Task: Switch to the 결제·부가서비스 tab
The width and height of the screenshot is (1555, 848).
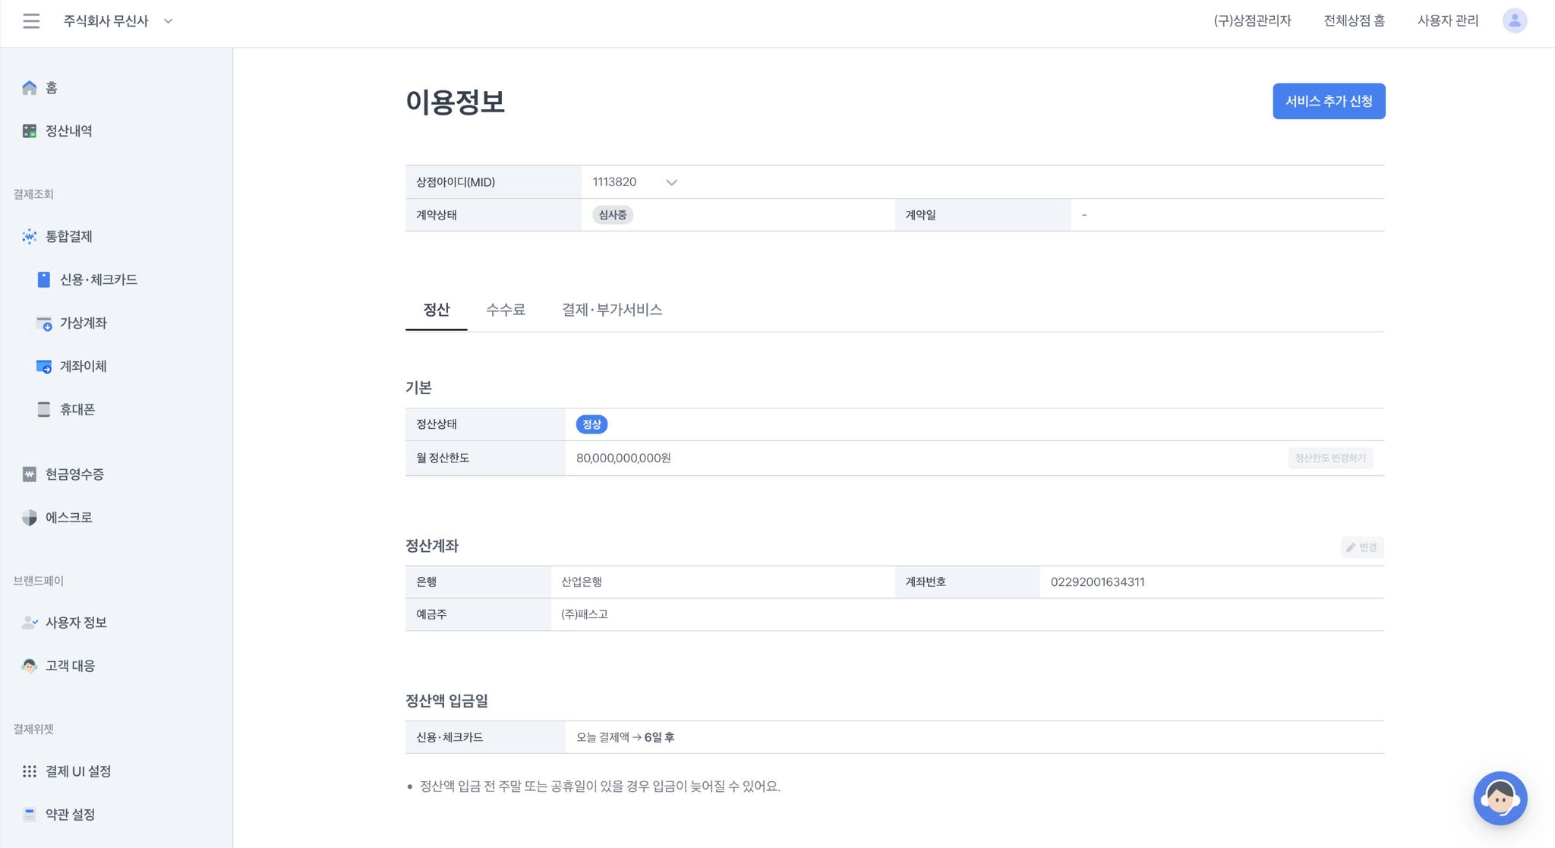Action: click(612, 310)
